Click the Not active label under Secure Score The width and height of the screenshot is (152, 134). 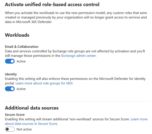24,129
